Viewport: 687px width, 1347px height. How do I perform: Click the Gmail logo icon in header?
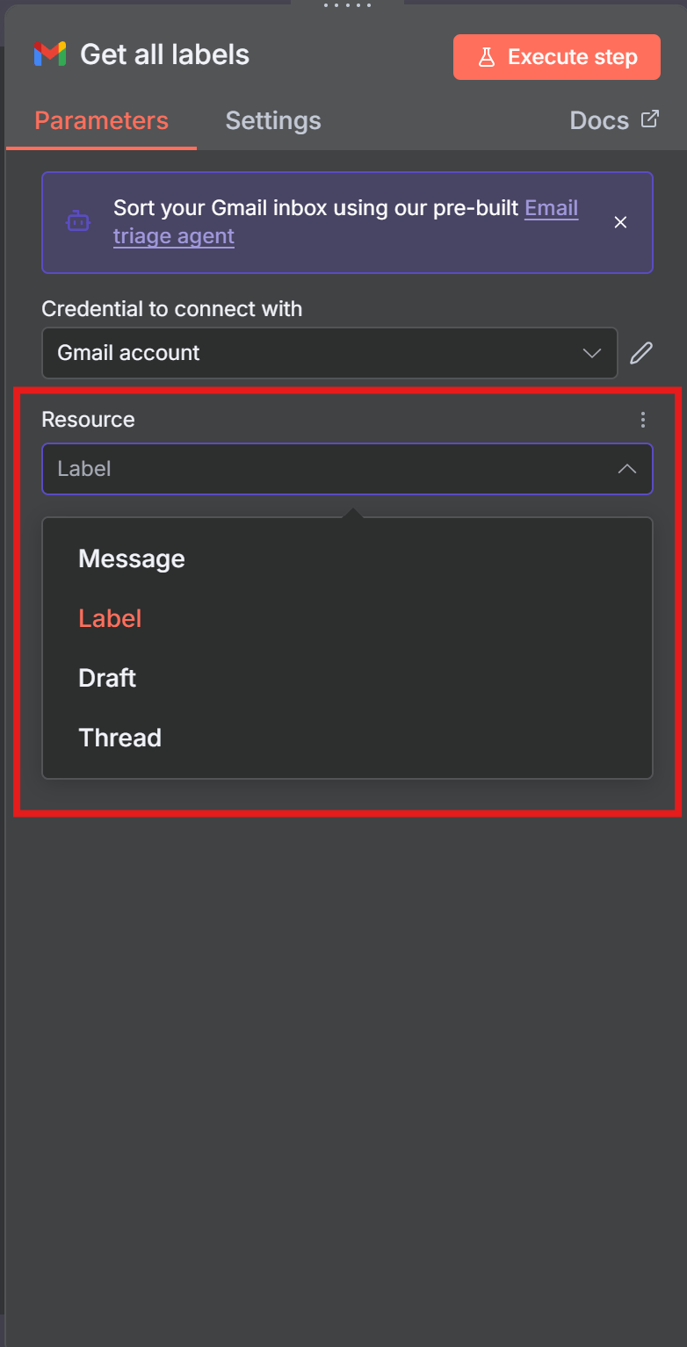50,54
